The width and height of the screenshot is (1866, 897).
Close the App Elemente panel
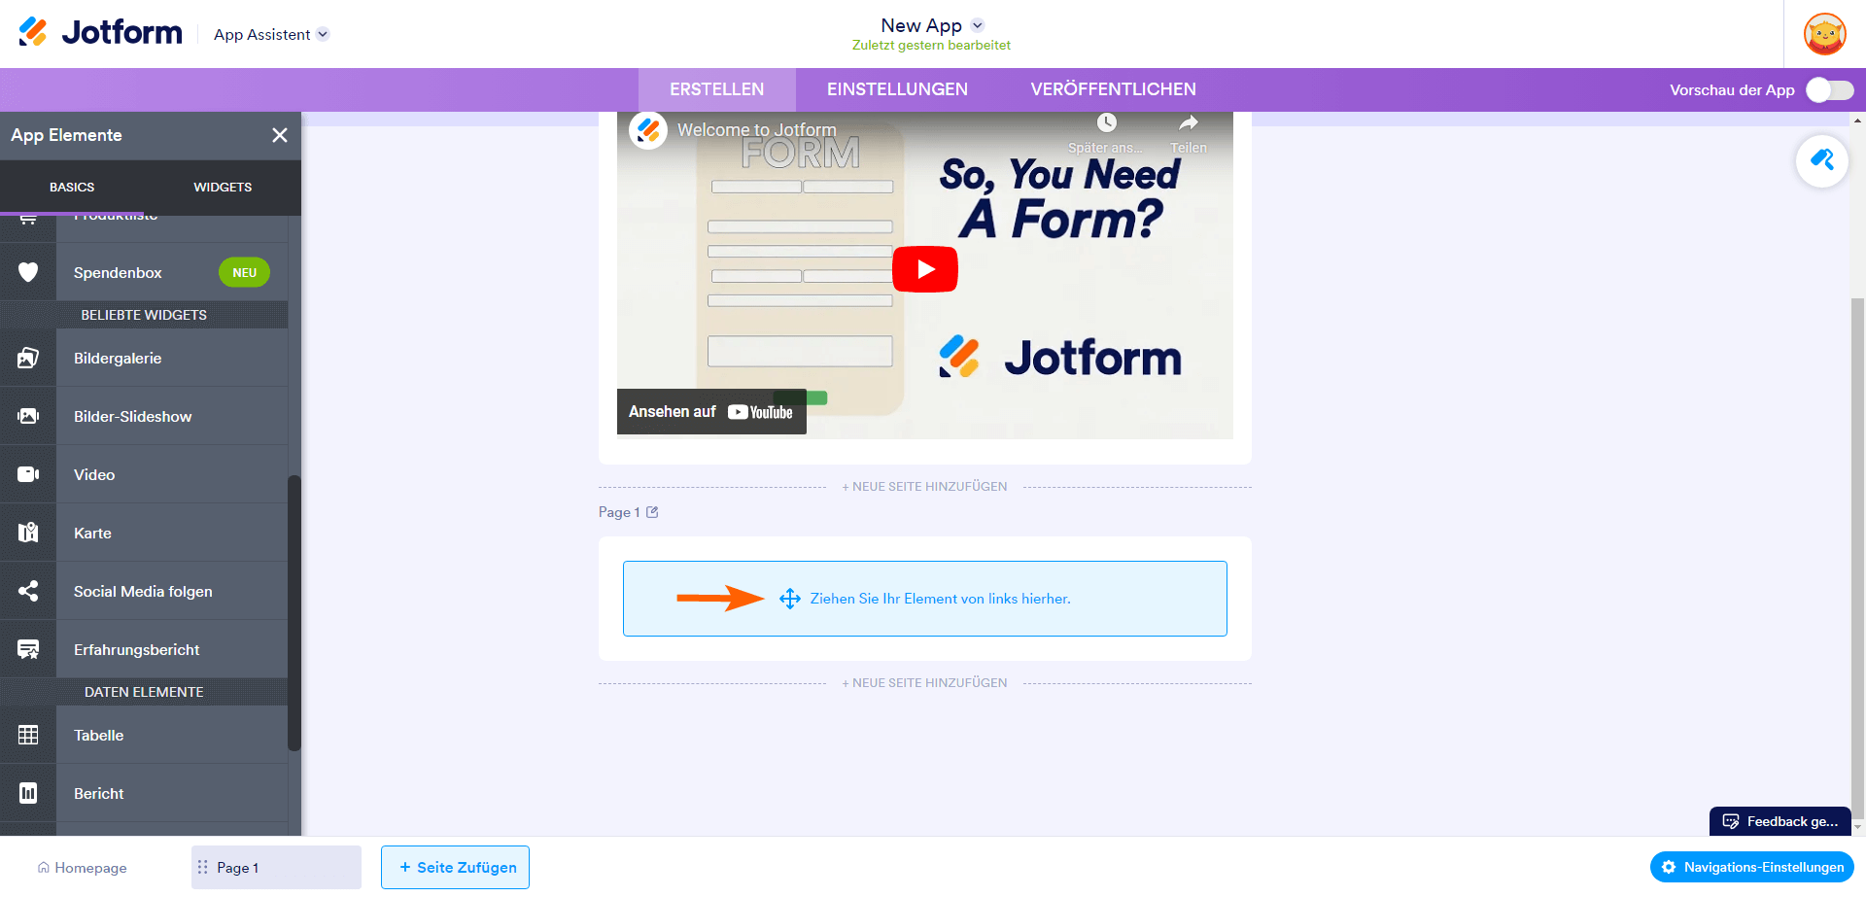[280, 135]
